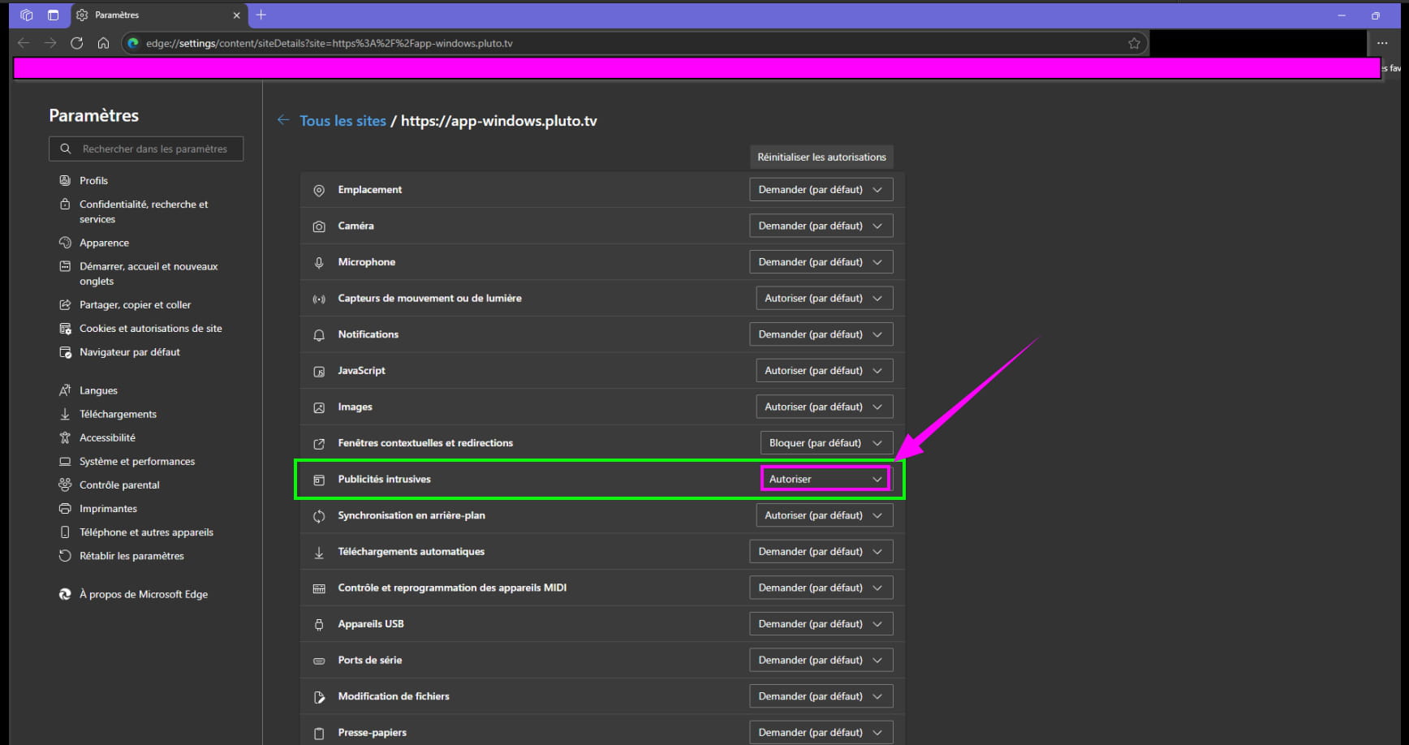This screenshot has width=1409, height=745.
Task: Open the Publicités intrusives Autoriser dropdown
Action: pos(826,479)
